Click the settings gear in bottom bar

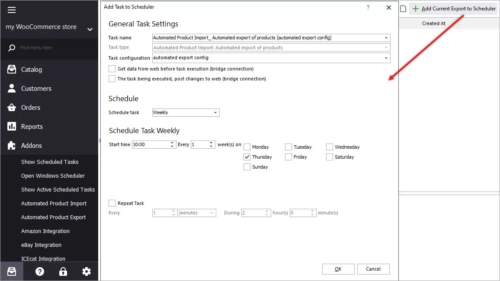86,271
